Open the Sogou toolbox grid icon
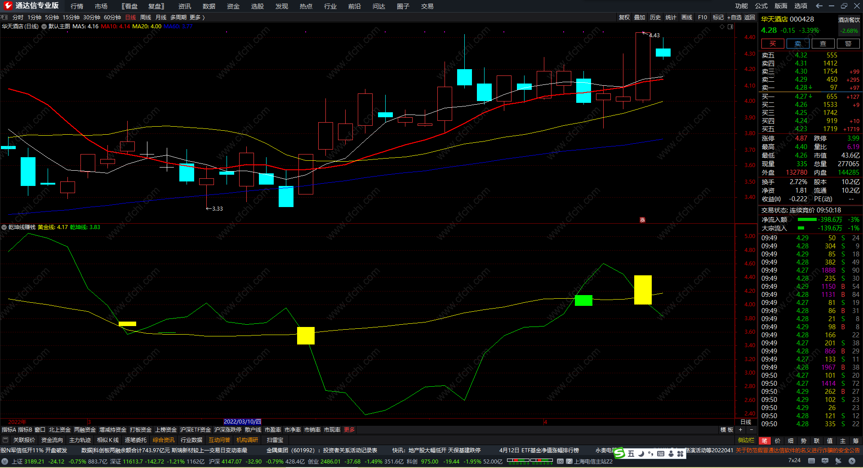The height and width of the screenshot is (468, 863). pos(680,454)
